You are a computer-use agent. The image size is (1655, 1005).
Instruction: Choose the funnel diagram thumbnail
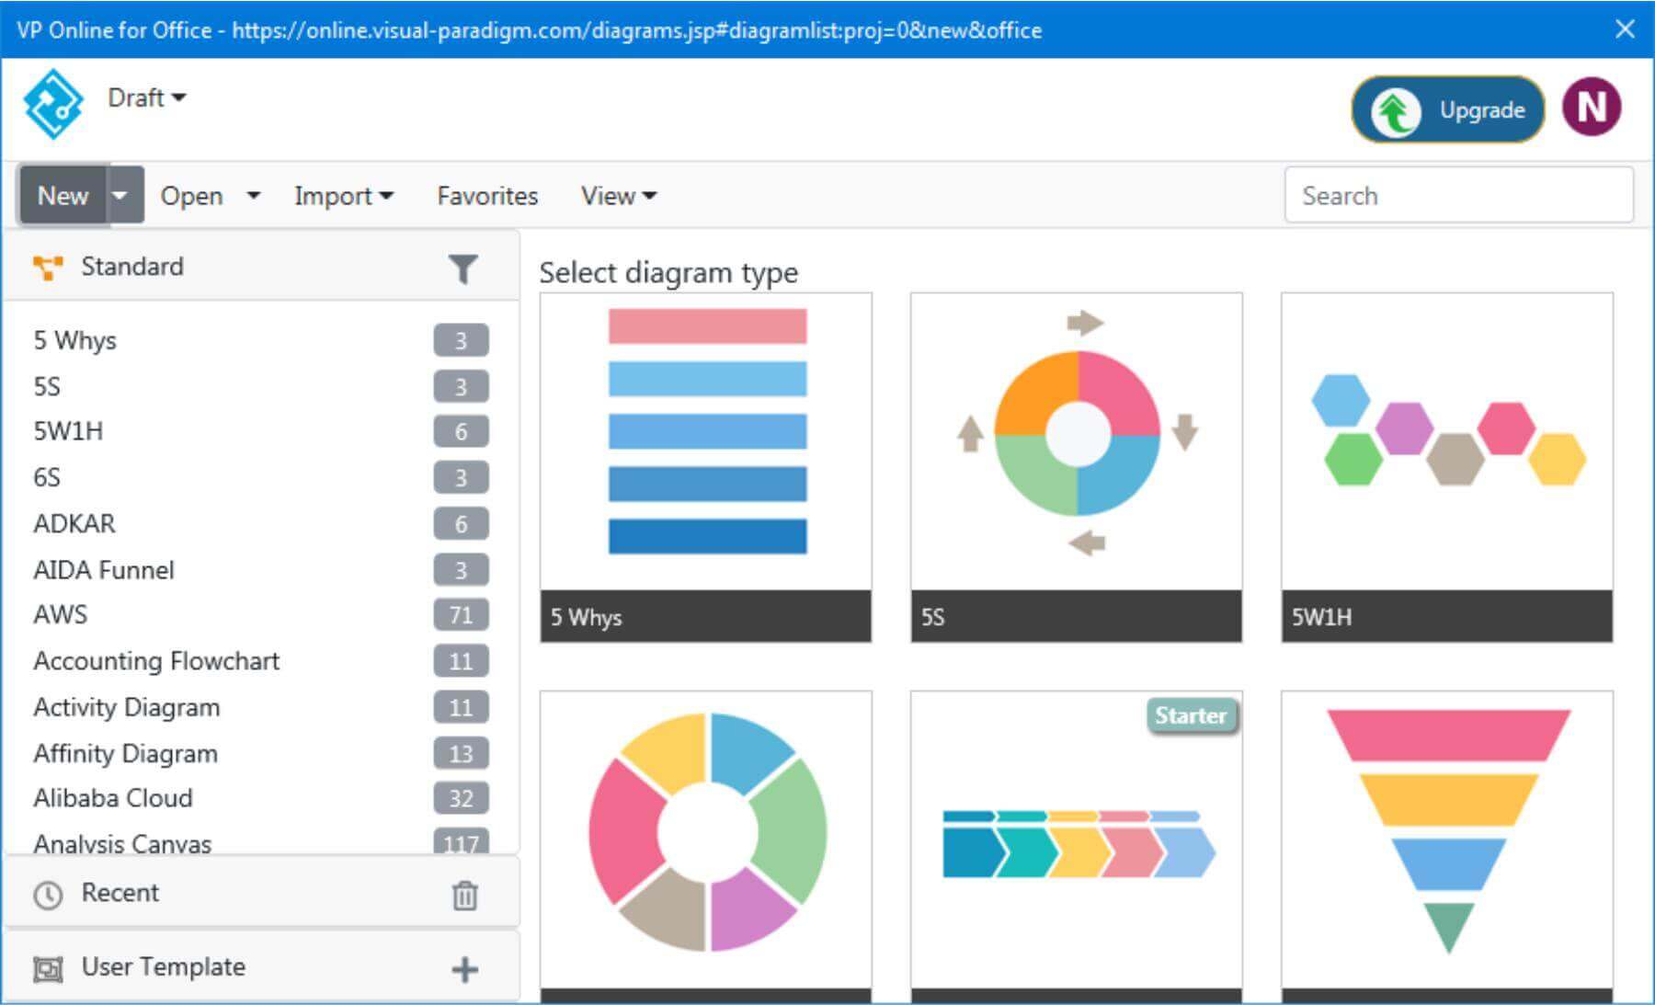[x=1447, y=840]
